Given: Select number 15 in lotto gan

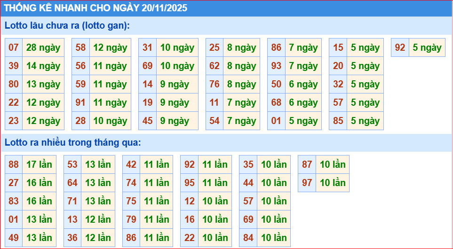Looking at the screenshot, I should [x=338, y=47].
